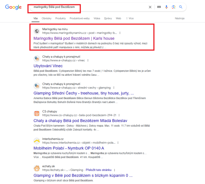Screen dimensions: 205x184
Task: Click the interbohemia.cz objekt URL text
Action: pyautogui.click(x=79, y=143)
